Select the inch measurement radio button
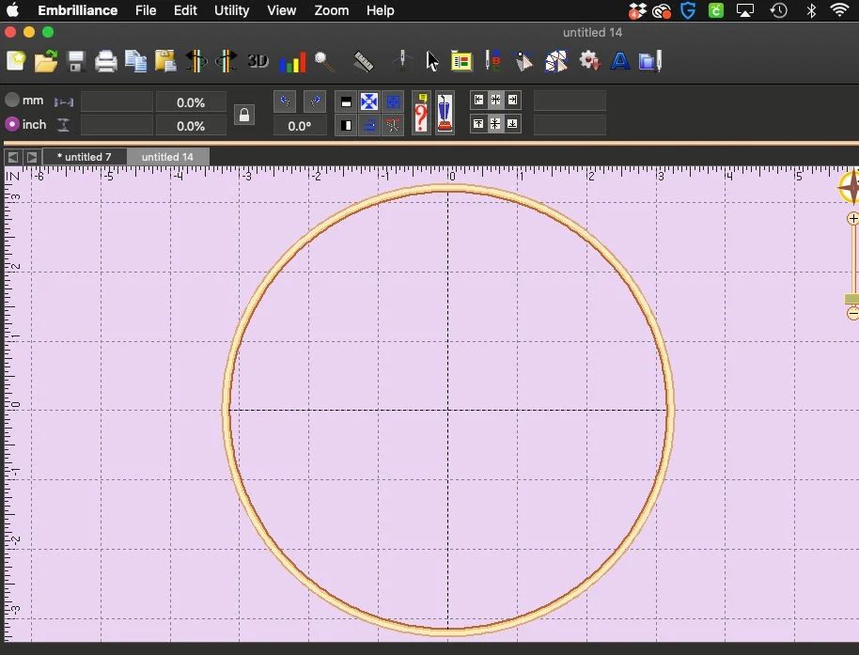Viewport: 859px width, 655px height. (x=9, y=125)
